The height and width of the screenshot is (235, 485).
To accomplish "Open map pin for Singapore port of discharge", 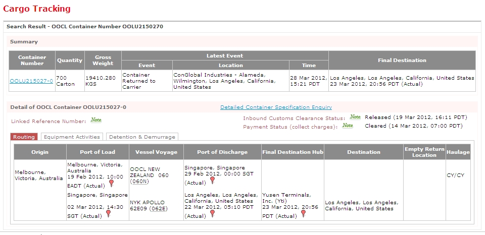I will tap(213, 181).
